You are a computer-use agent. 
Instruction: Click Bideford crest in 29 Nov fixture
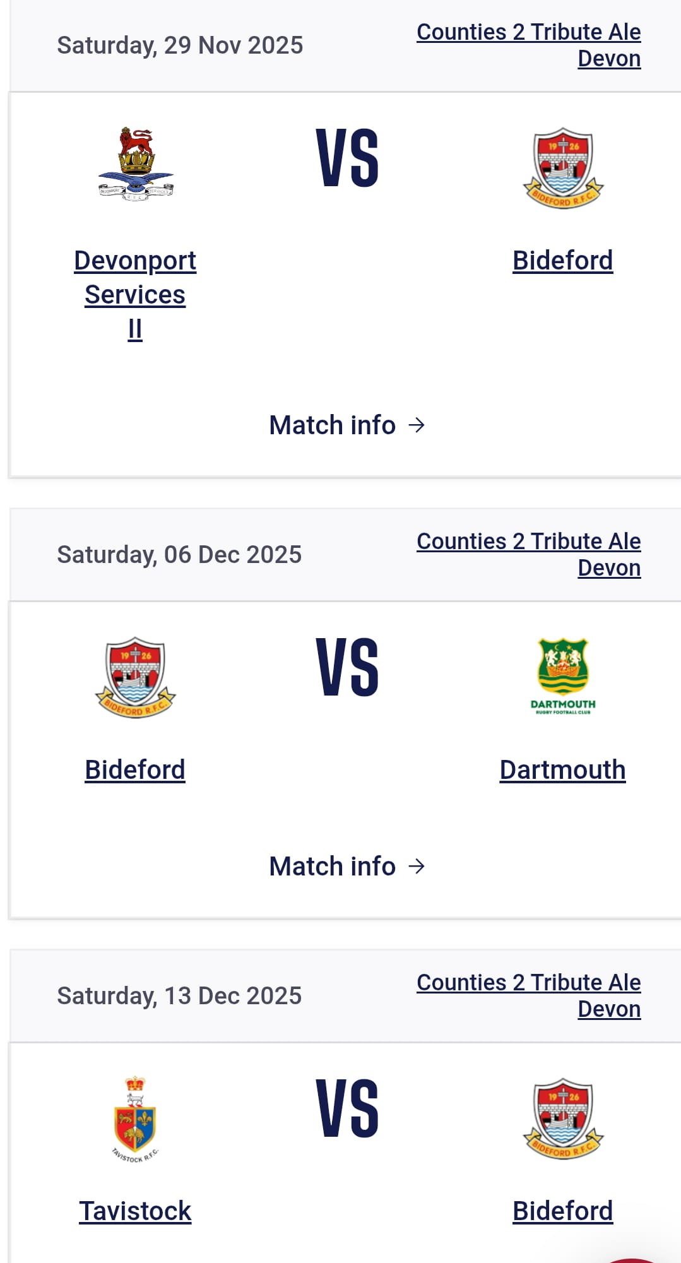563,168
